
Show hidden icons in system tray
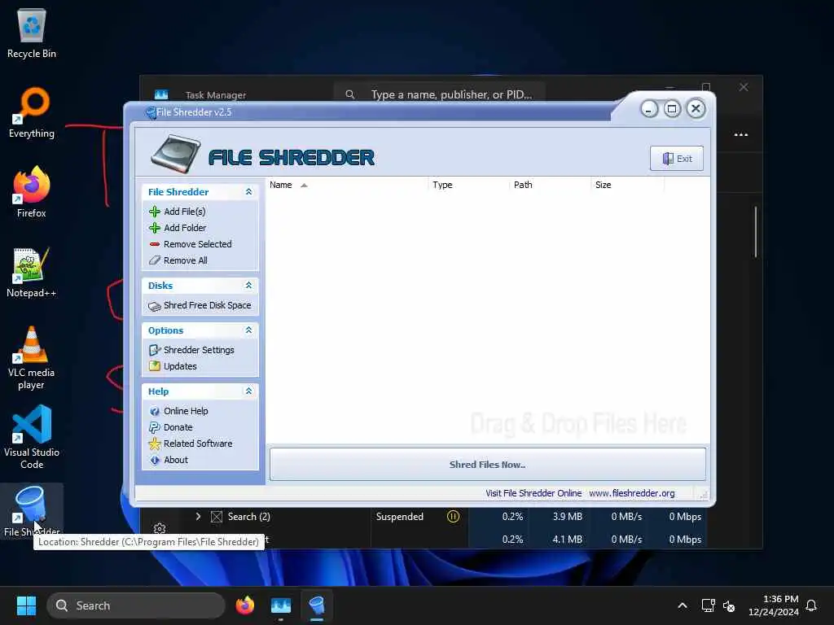tap(683, 605)
